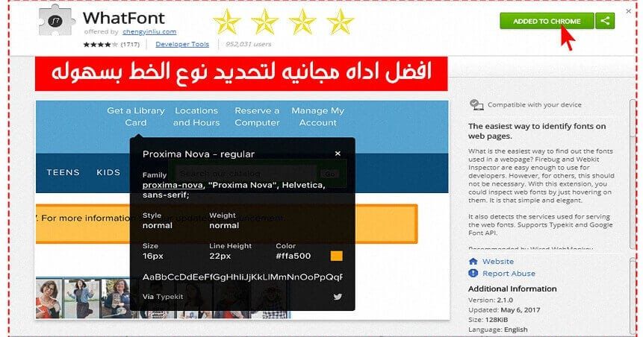Click the Compatible with your device text

(534, 105)
